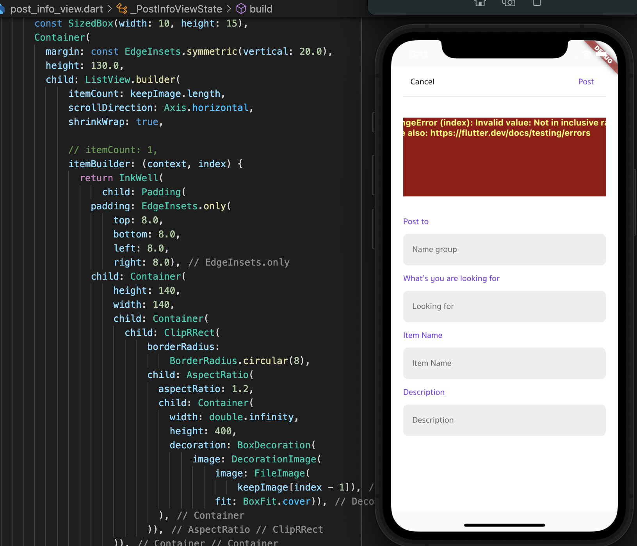Click 'padding: EdgeInsets.only(' code line
637x546 pixels.
click(x=161, y=206)
